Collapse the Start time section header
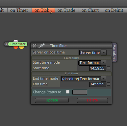This screenshot has height=126, width=127. (x=71, y=58)
